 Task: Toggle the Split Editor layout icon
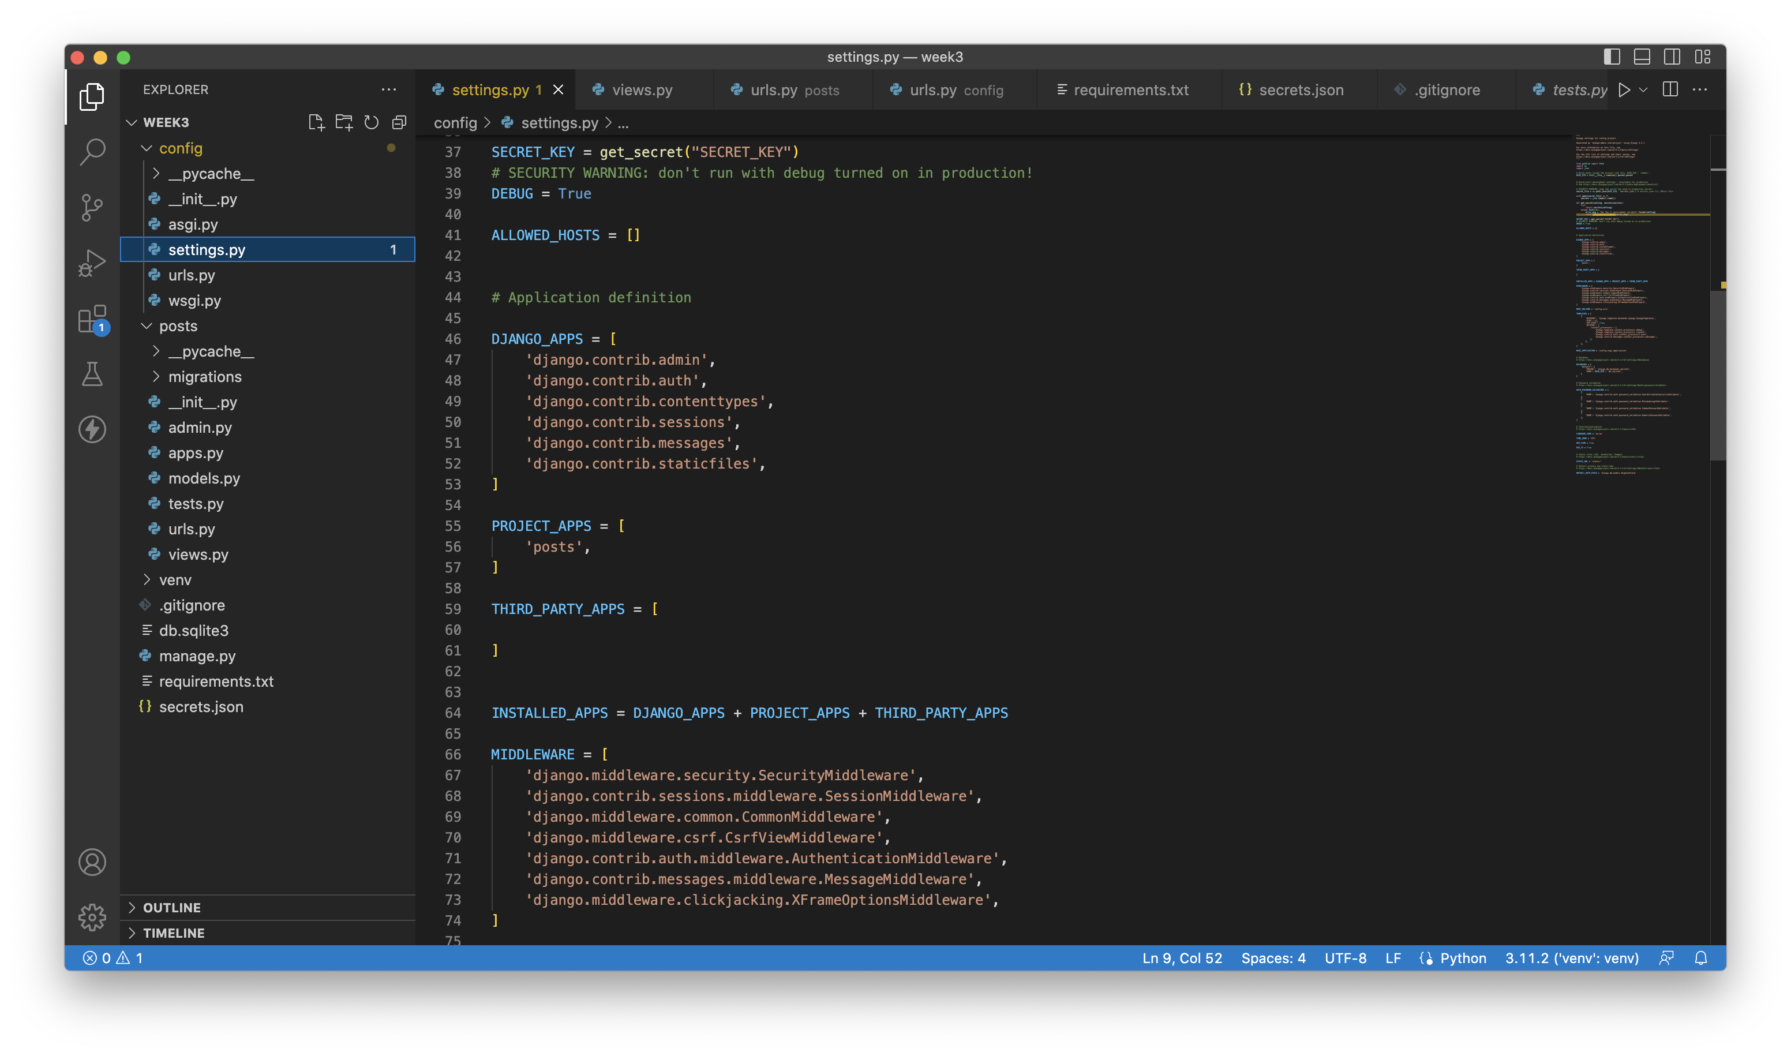1670,89
